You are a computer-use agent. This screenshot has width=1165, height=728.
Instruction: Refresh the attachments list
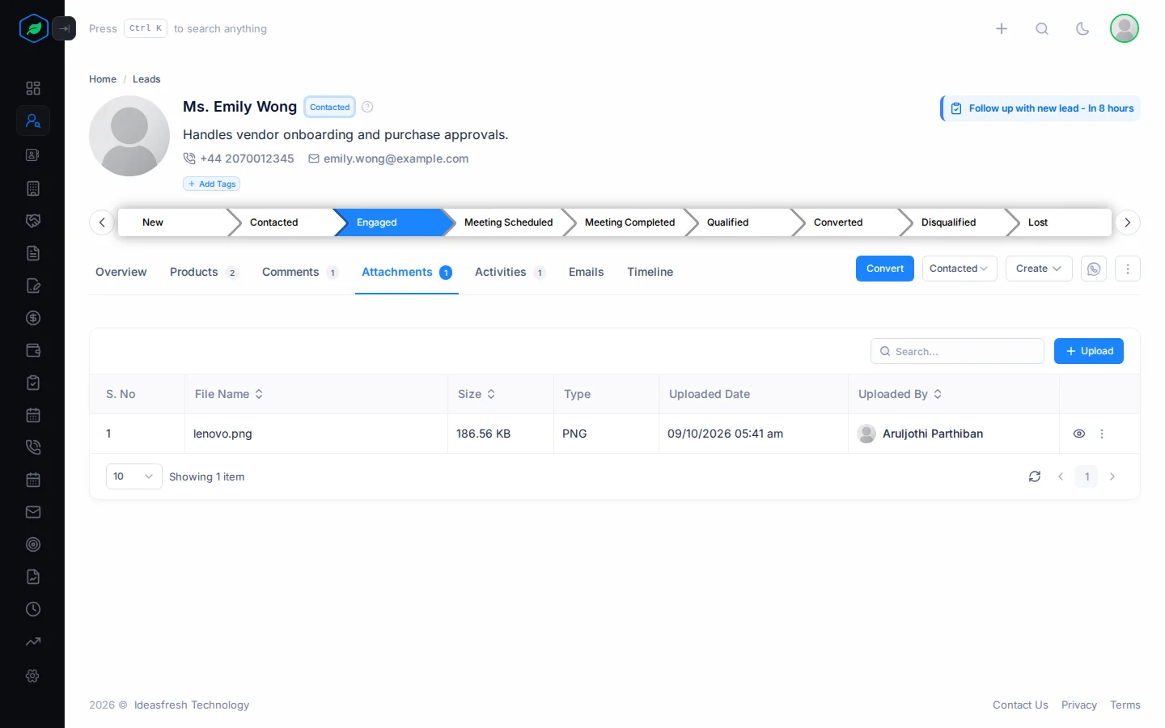(x=1035, y=476)
